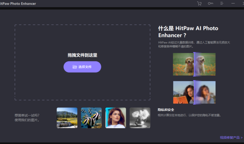This screenshot has height=144, width=244.
Task: Select the black and white flower sample
Action: tap(140, 118)
